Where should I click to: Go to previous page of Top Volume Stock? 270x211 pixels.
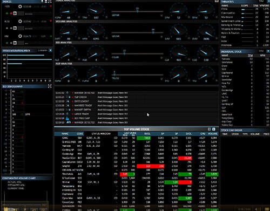point(210,129)
